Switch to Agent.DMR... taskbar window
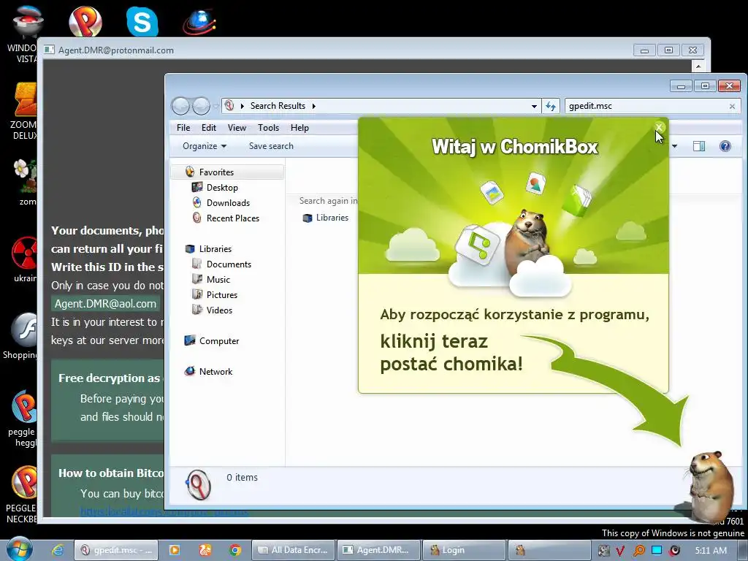748x561 pixels. [x=378, y=550]
